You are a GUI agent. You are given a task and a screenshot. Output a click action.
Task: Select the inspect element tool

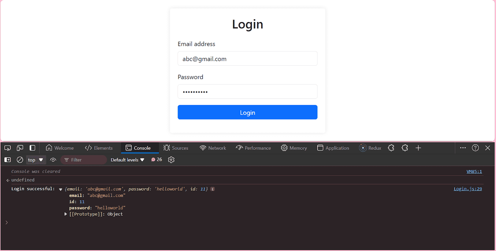pos(7,148)
